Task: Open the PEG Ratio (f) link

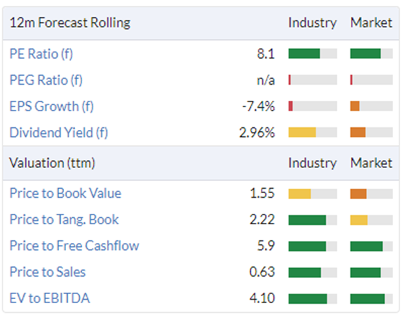Action: pyautogui.click(x=46, y=80)
